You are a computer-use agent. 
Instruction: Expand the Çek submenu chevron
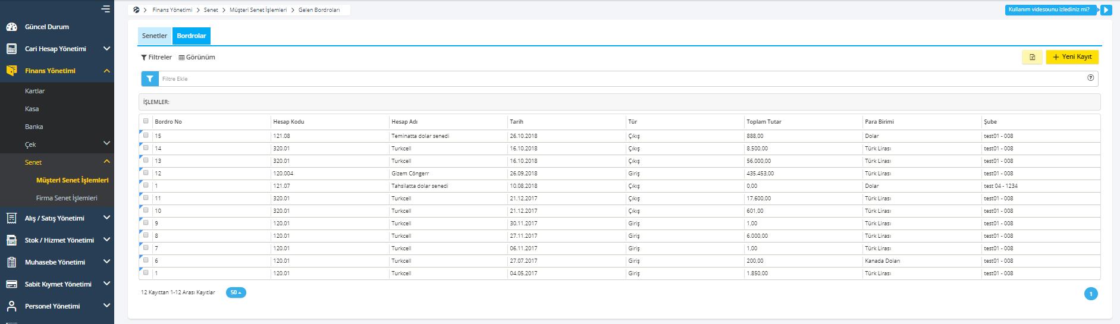[x=106, y=143]
